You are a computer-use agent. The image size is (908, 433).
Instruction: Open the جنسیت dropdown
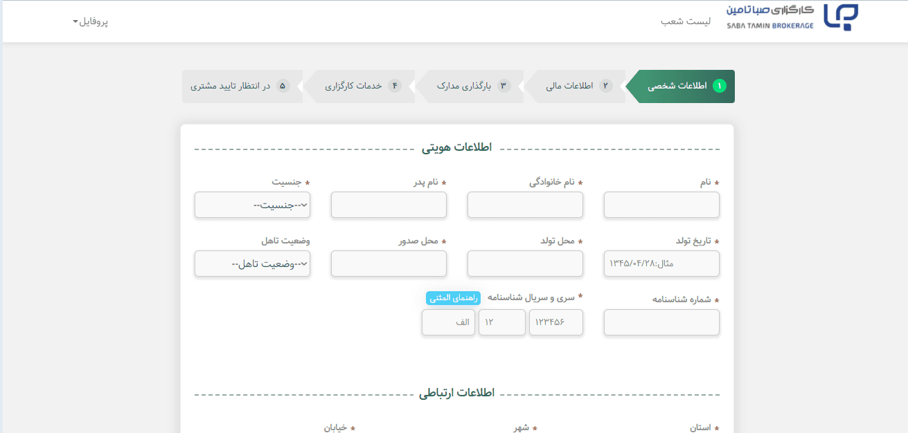point(252,205)
